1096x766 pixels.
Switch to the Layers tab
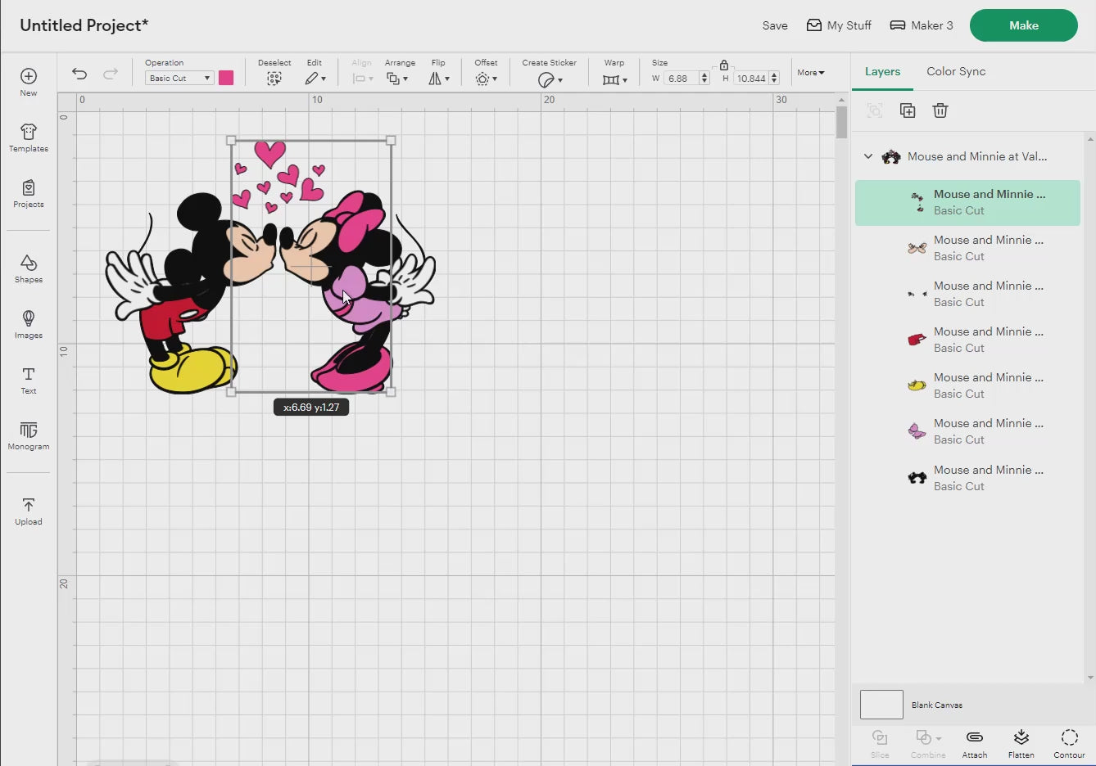click(x=882, y=71)
